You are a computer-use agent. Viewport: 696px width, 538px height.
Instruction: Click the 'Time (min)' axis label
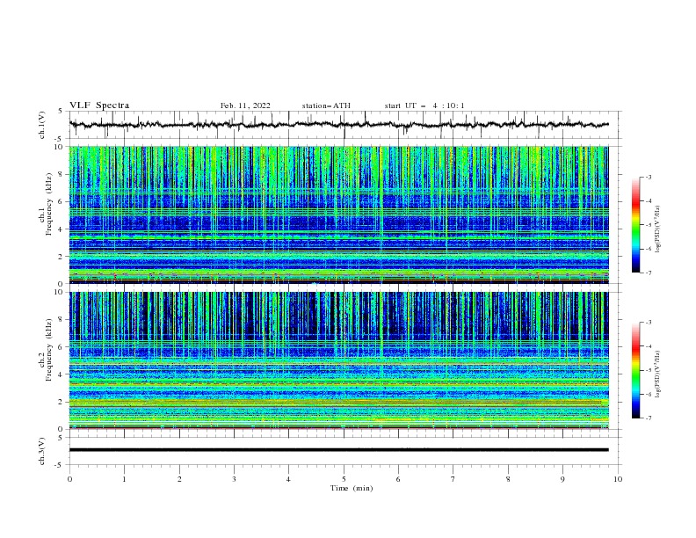[x=352, y=488]
